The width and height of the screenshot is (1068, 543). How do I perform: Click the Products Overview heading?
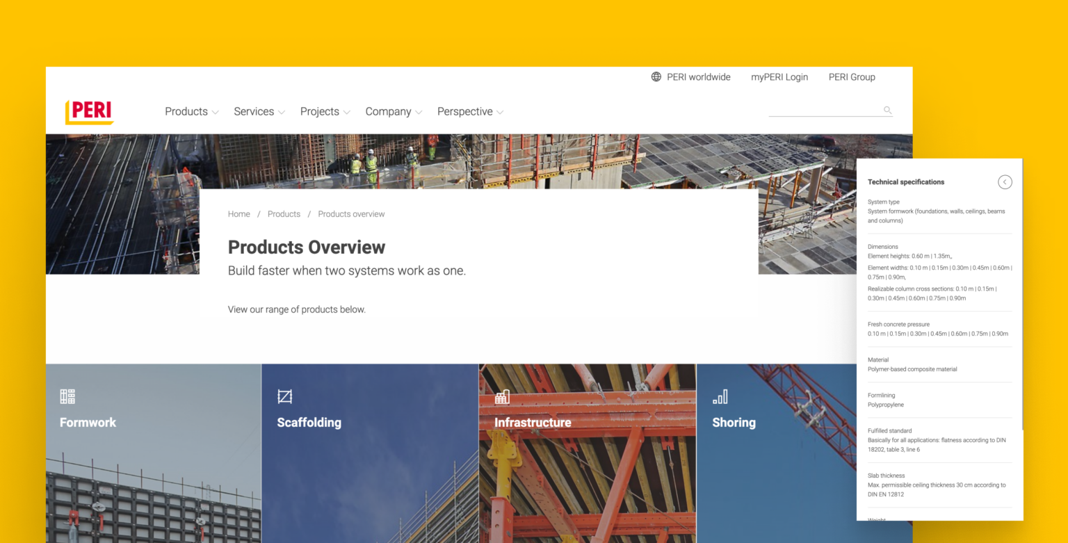pos(307,248)
